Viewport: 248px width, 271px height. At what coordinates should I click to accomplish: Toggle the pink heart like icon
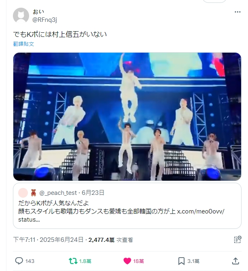click(x=127, y=261)
